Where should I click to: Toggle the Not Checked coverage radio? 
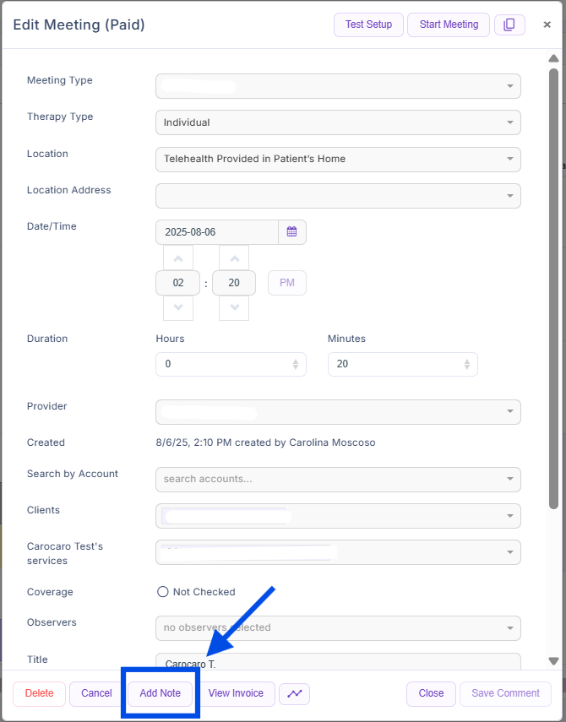(x=163, y=592)
